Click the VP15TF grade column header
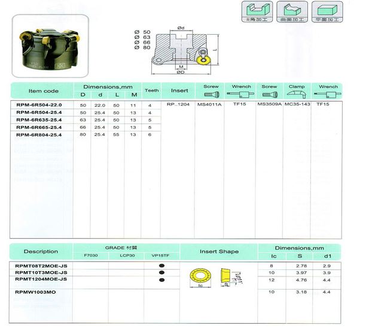 (160, 255)
